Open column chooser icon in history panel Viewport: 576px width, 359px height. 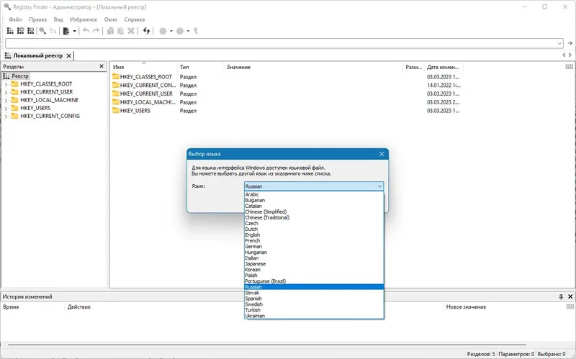[570, 306]
